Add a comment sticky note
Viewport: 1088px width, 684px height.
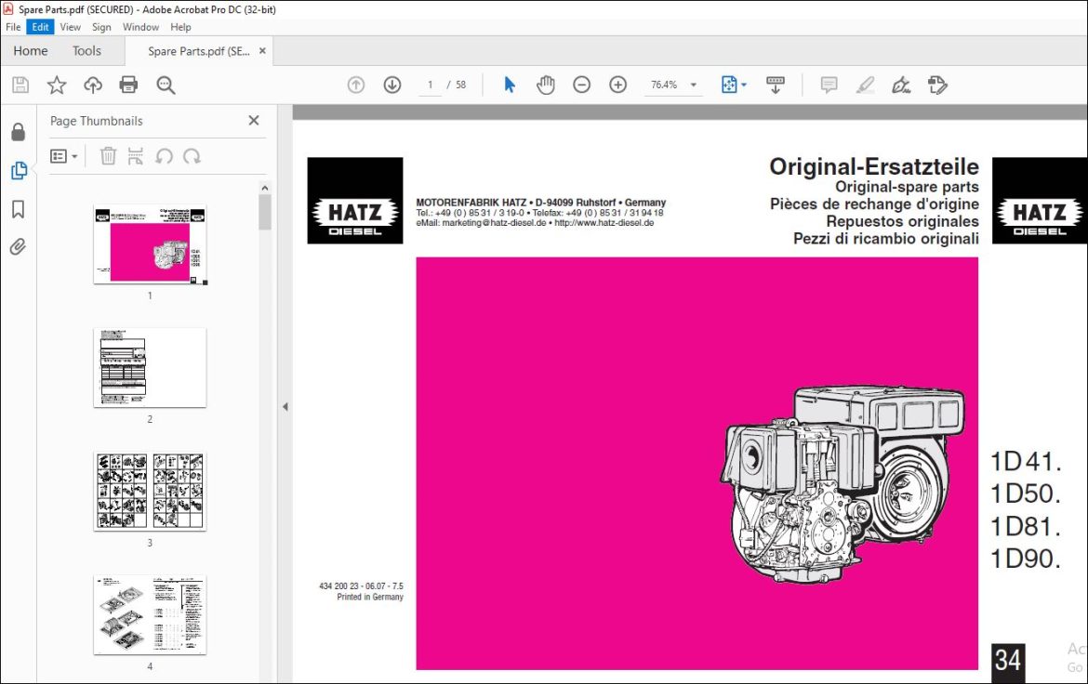pyautogui.click(x=829, y=85)
